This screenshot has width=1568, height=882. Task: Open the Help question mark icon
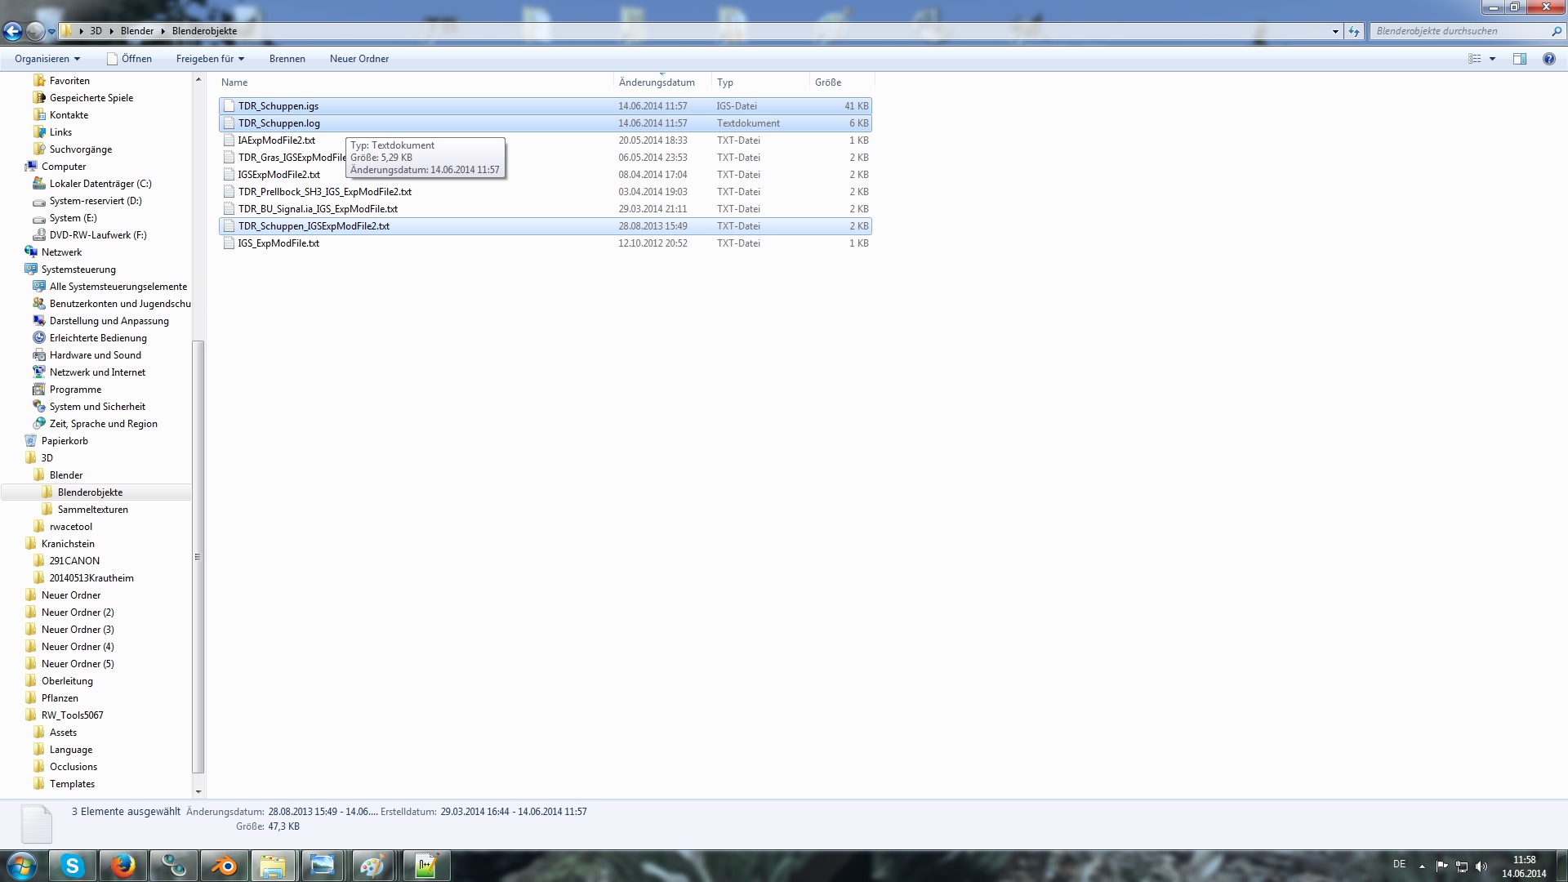[1548, 59]
